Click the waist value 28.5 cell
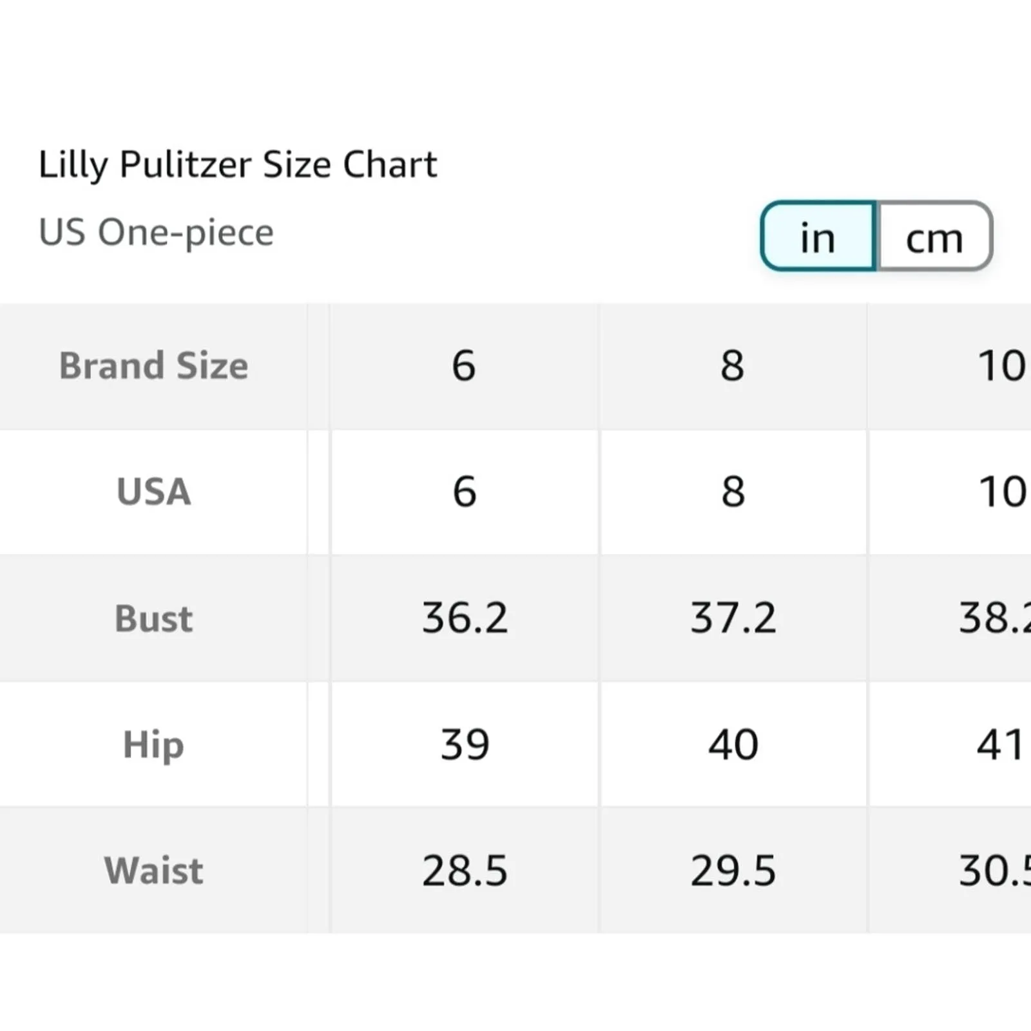1031x1031 pixels. [x=465, y=870]
